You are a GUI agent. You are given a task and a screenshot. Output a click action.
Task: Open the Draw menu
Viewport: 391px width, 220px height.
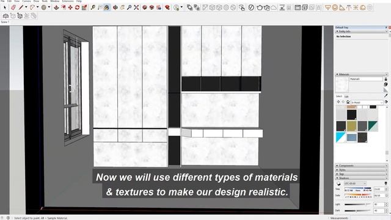click(x=37, y=1)
